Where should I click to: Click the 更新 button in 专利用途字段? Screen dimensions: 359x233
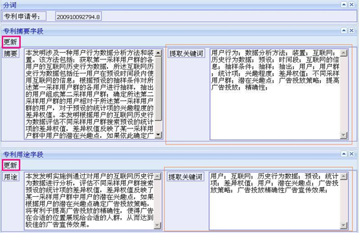(x=11, y=165)
